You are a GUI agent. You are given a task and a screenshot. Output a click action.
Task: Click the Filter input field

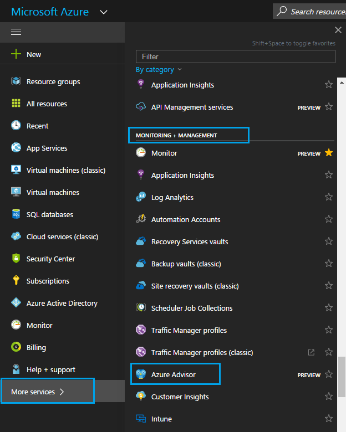[235, 56]
